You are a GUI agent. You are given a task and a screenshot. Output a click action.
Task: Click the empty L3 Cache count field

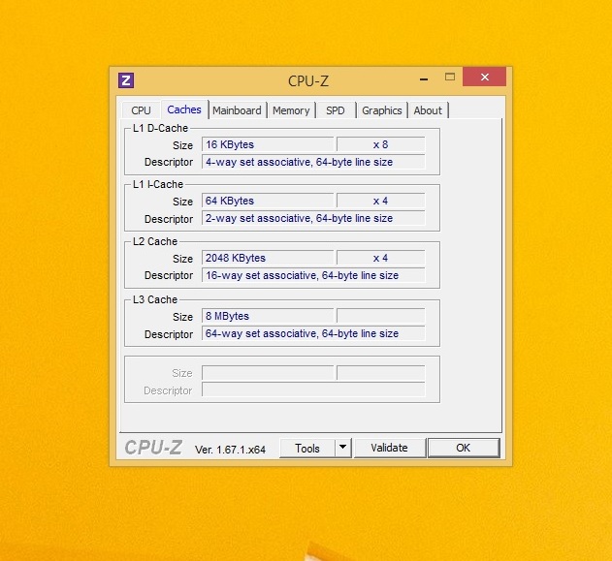380,316
